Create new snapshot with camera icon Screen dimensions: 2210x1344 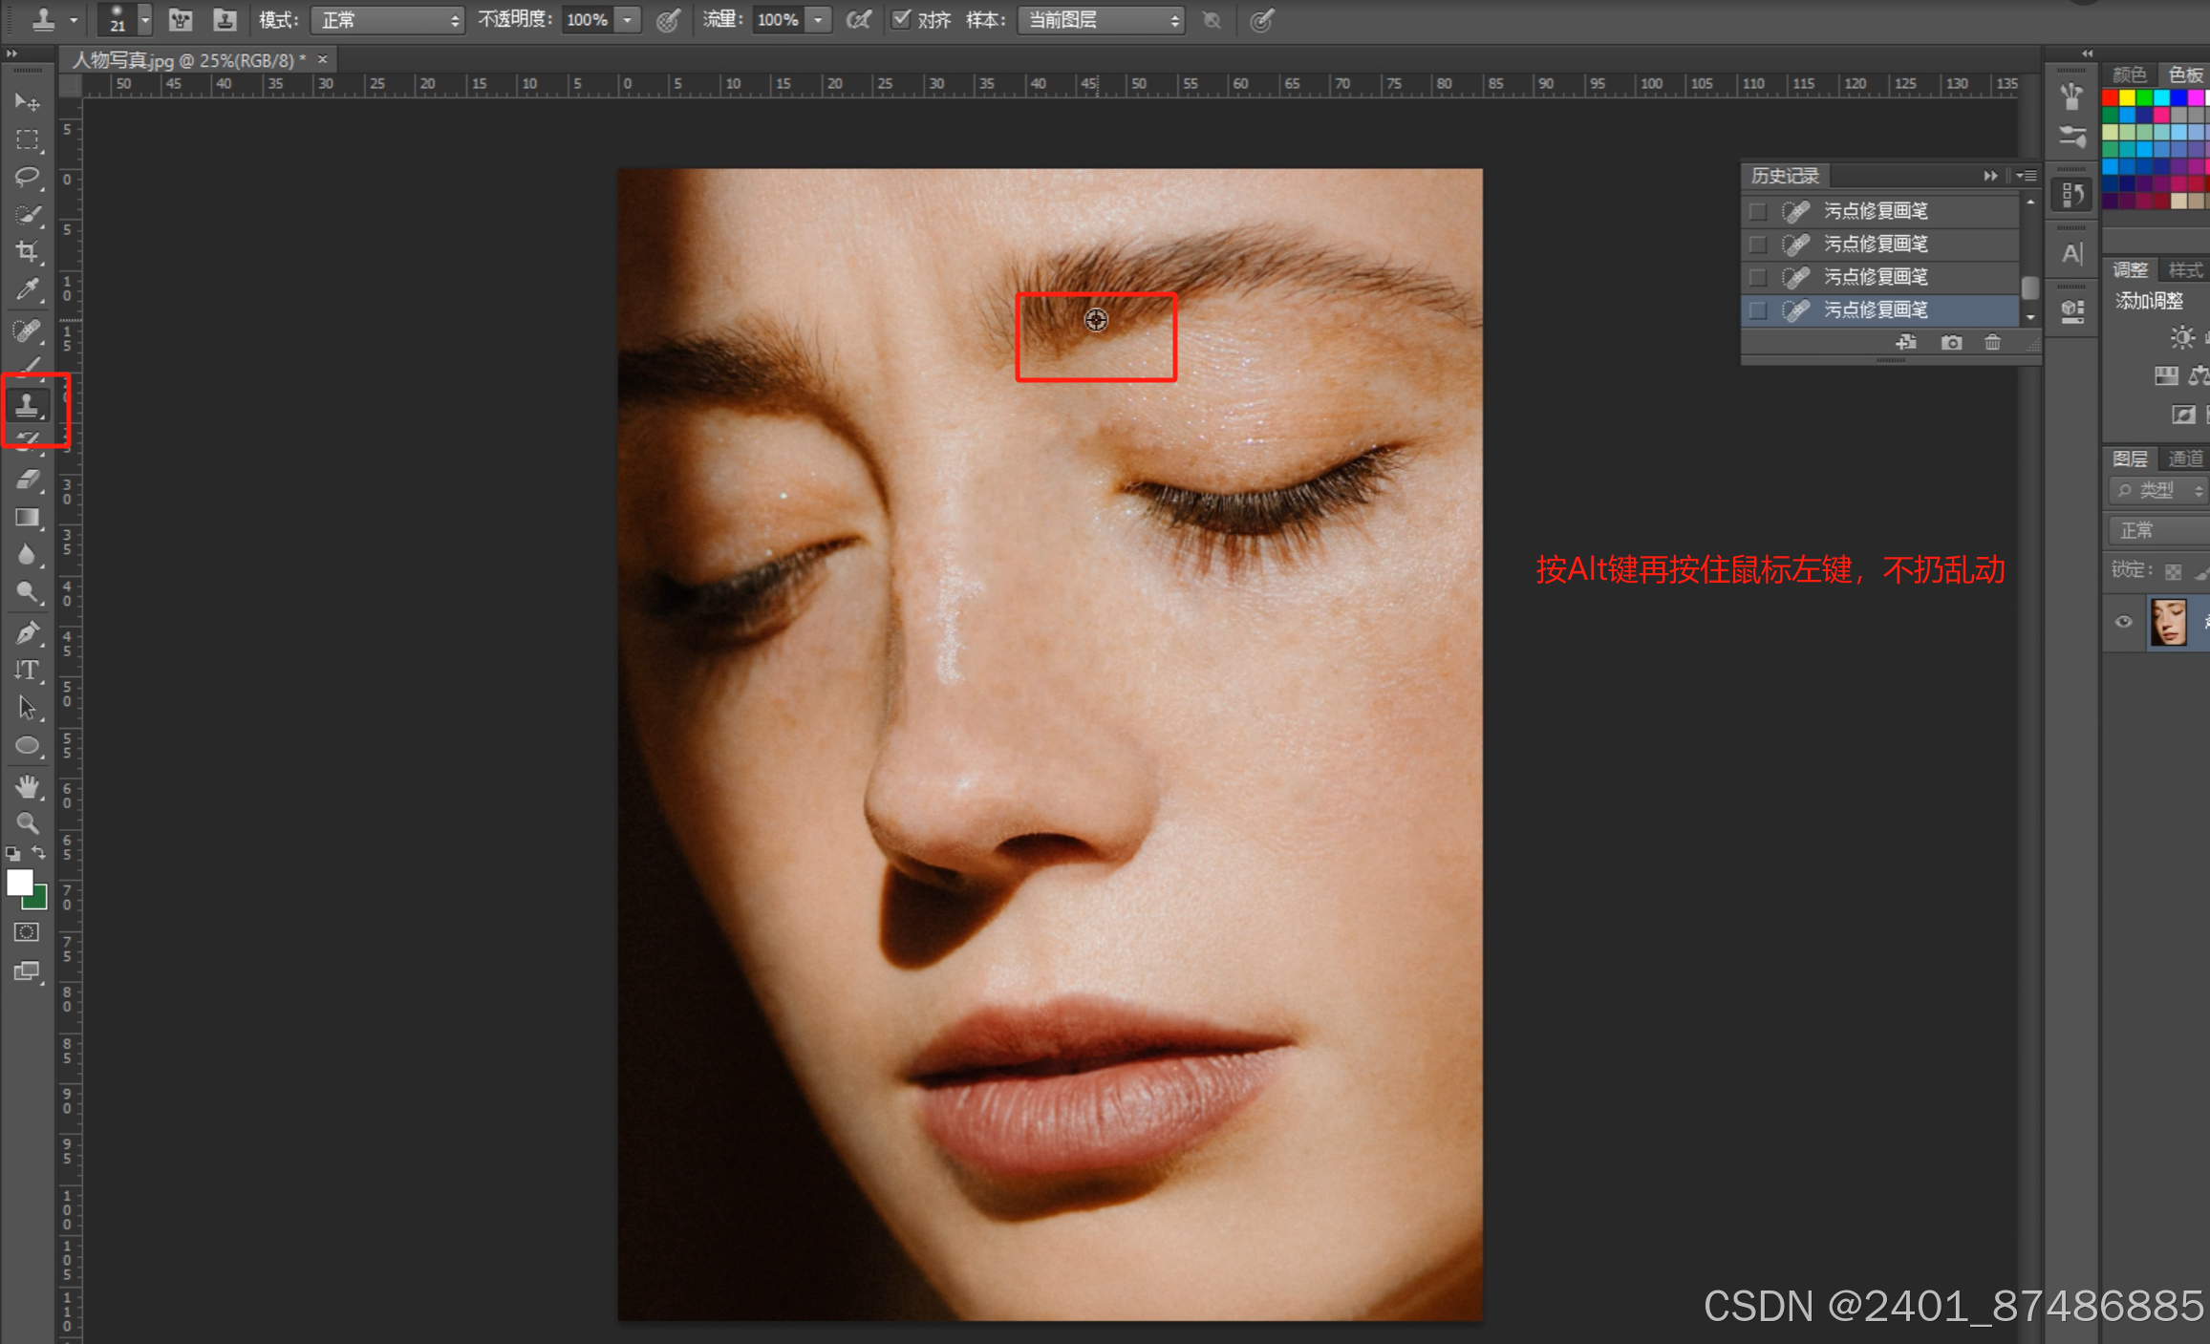click(x=1951, y=342)
